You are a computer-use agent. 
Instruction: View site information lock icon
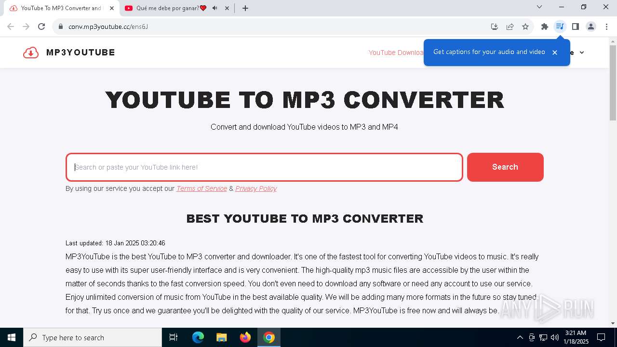61,27
